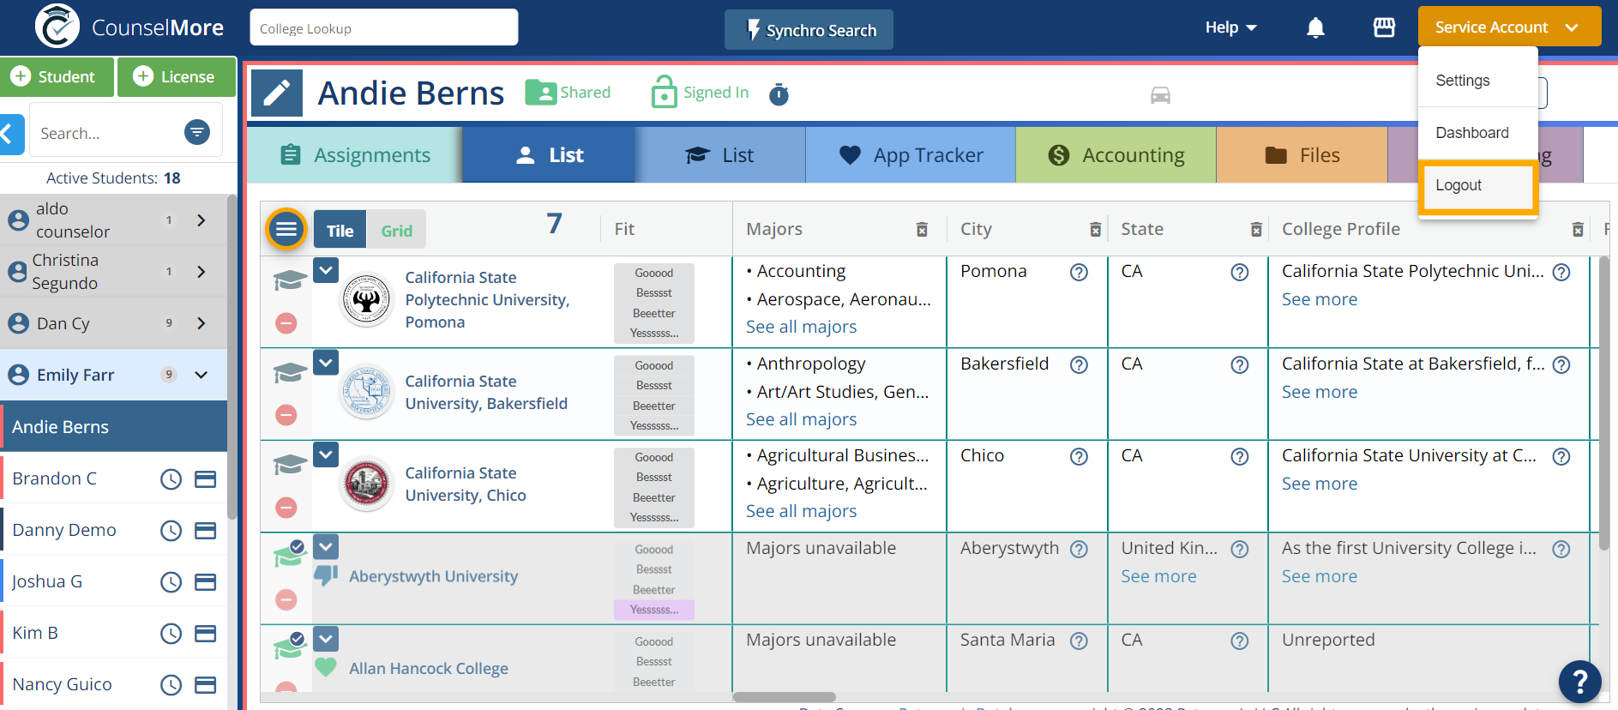The height and width of the screenshot is (710, 1618).
Task: Expand Aberystwyth University row dropdown
Action: pos(326,545)
